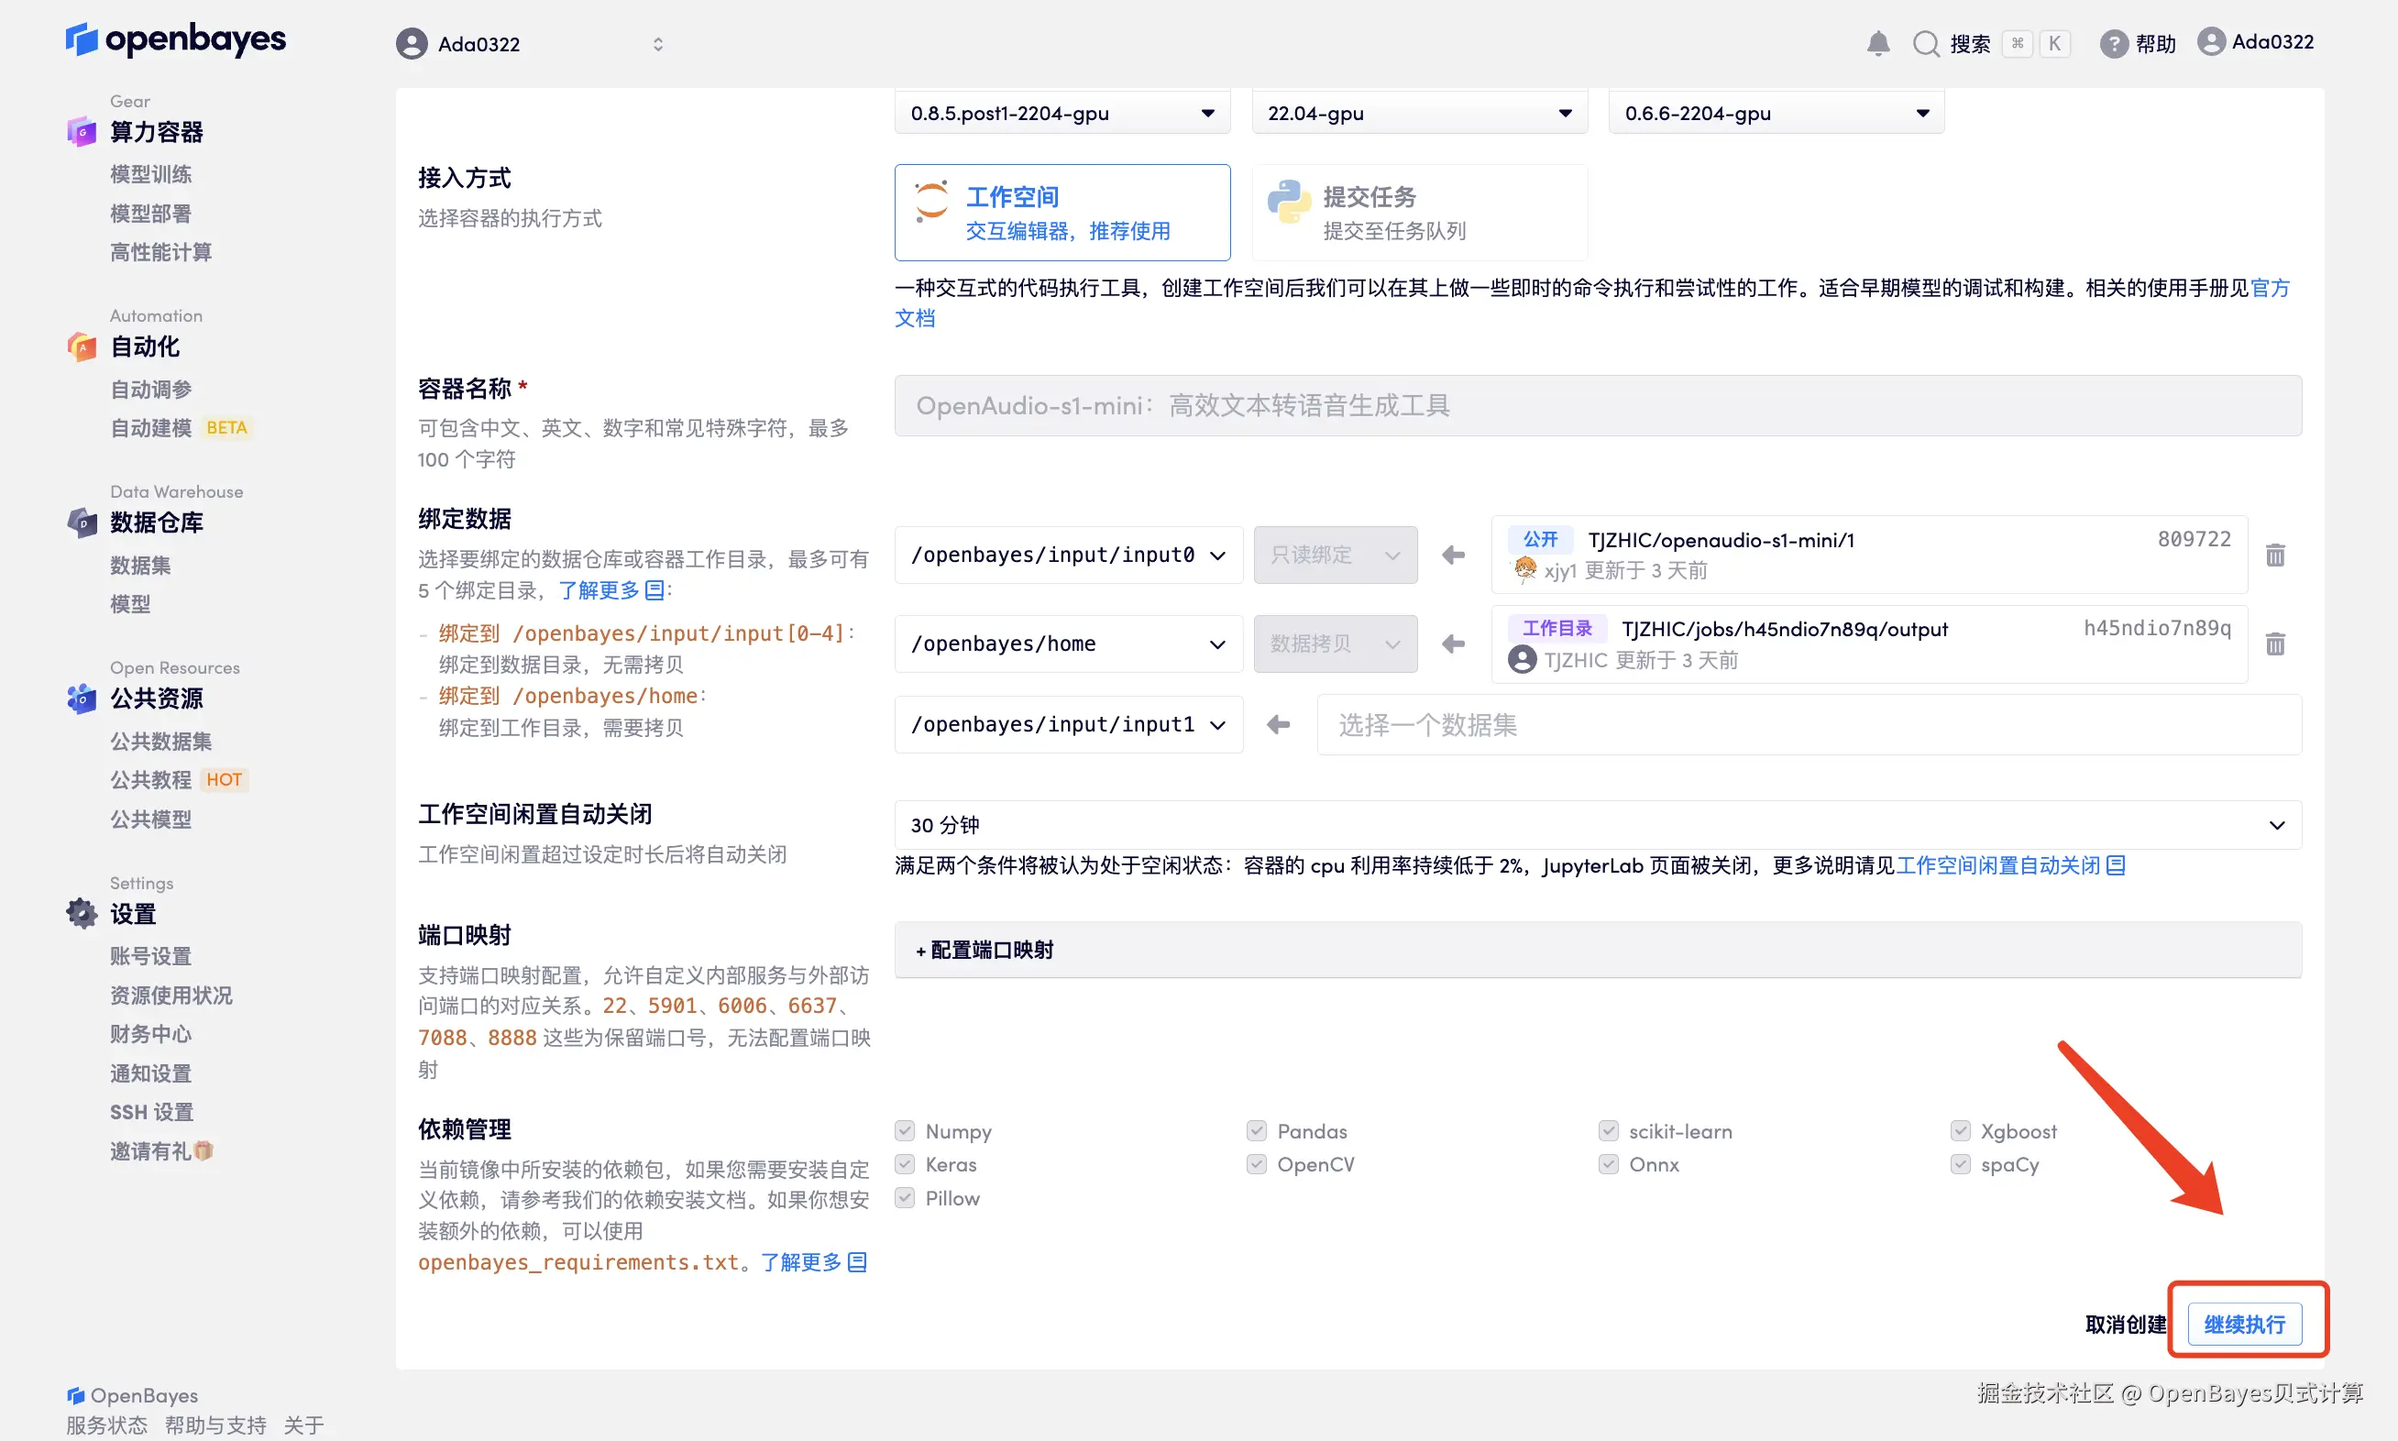The width and height of the screenshot is (2398, 1441).
Task: Click the search magnifier icon
Action: coord(1925,44)
